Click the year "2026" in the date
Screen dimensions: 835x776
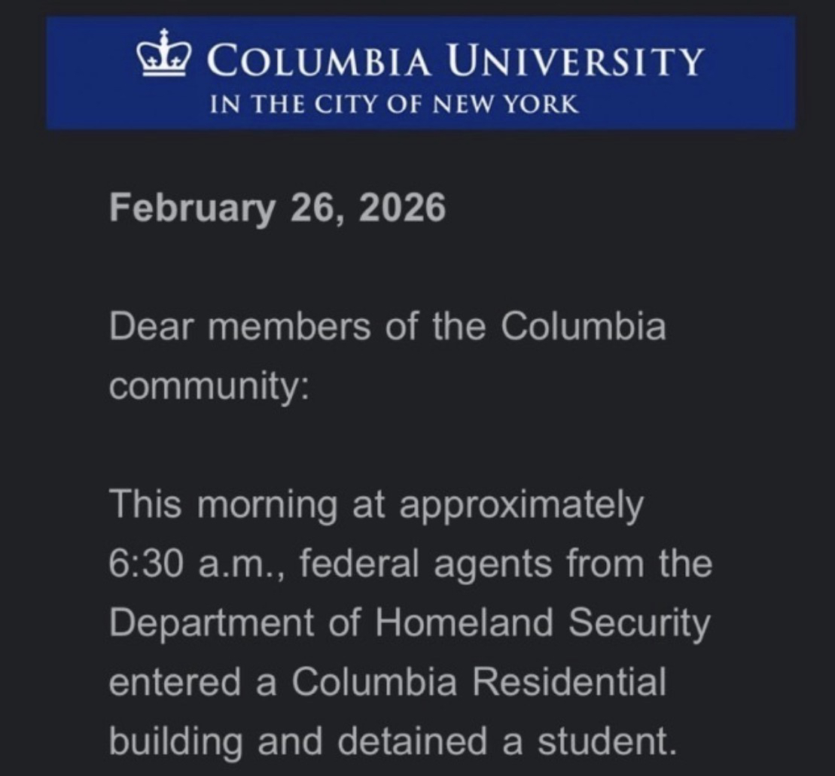[402, 208]
